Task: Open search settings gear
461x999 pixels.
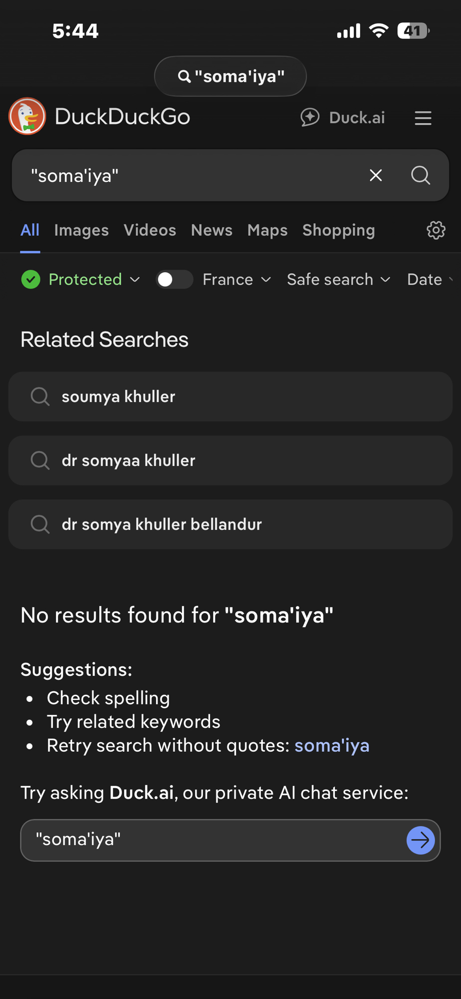Action: click(x=436, y=230)
